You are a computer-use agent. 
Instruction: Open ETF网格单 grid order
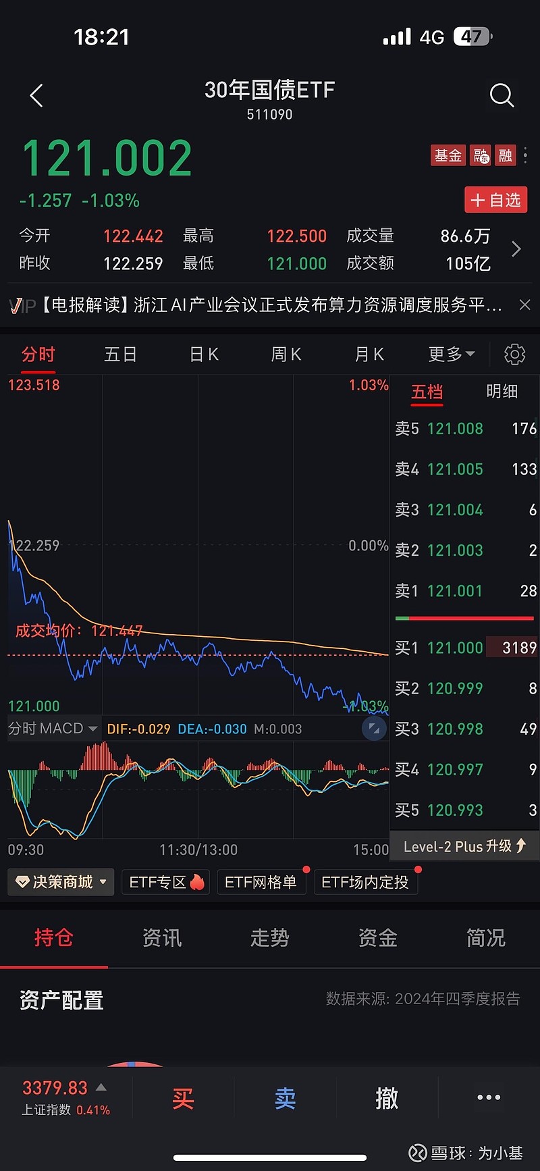pyautogui.click(x=261, y=882)
